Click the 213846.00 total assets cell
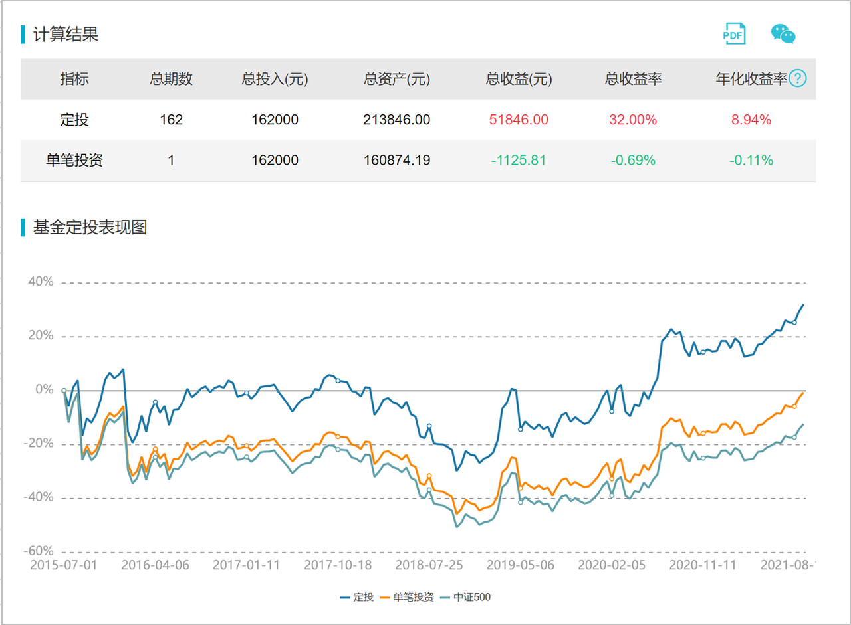This screenshot has width=851, height=625. (397, 120)
